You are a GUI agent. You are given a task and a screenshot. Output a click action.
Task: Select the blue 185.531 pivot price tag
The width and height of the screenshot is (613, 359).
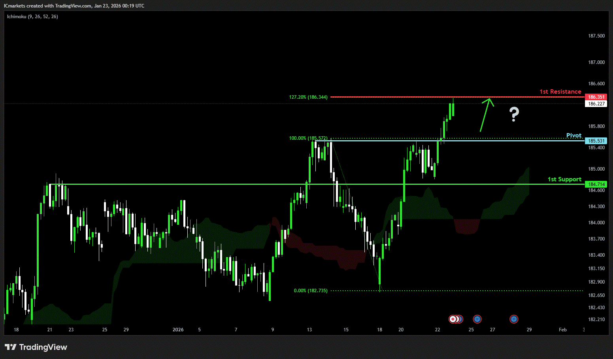596,141
